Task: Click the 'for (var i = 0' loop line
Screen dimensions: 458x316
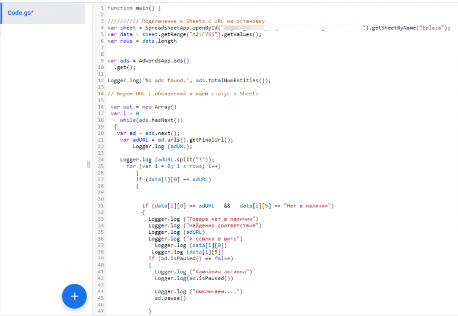Action: pyautogui.click(x=173, y=166)
